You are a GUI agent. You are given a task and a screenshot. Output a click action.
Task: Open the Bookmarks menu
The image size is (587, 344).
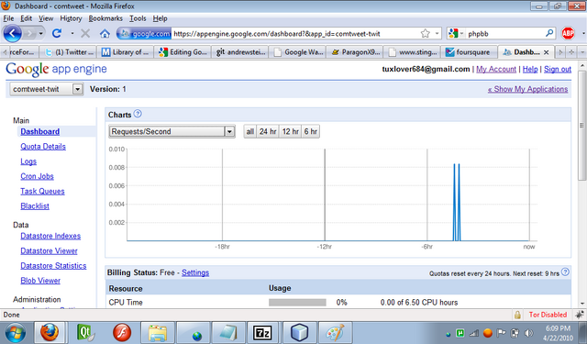[x=105, y=18]
